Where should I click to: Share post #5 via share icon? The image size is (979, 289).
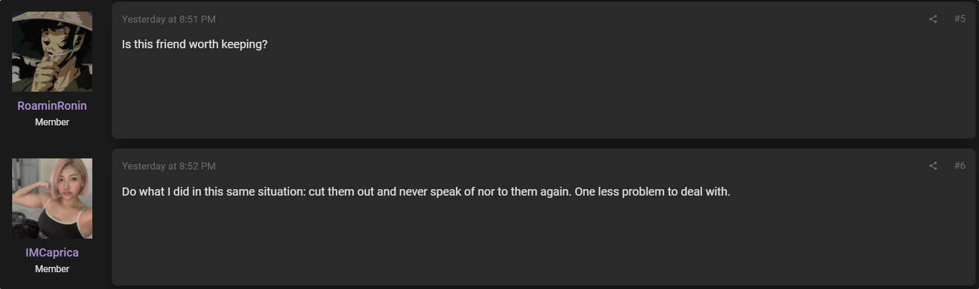[933, 19]
